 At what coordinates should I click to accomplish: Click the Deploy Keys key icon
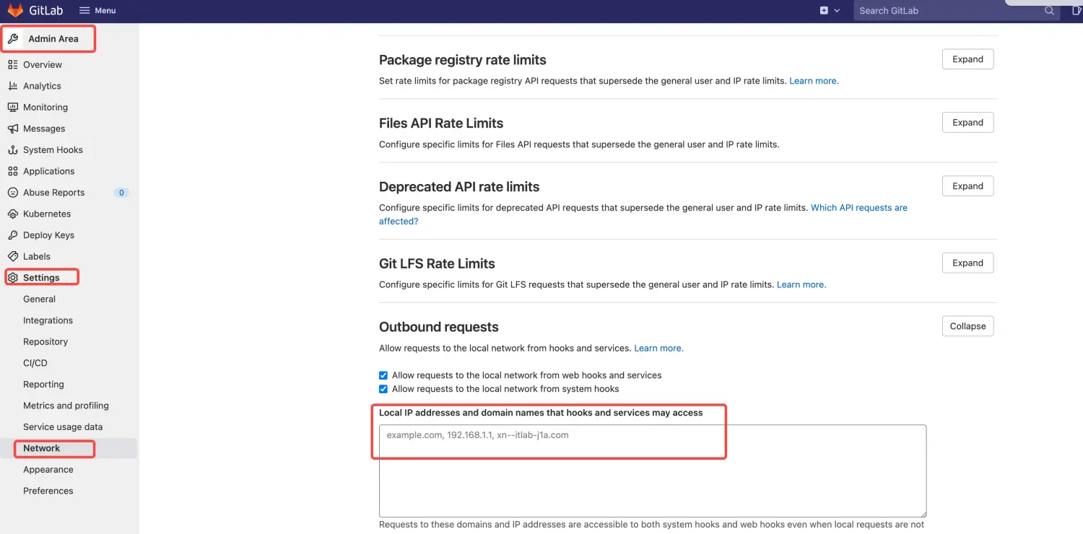(12, 235)
